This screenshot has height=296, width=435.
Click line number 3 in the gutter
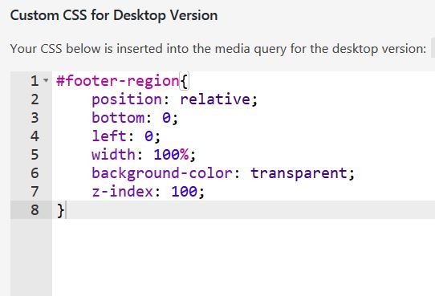[x=35, y=118]
